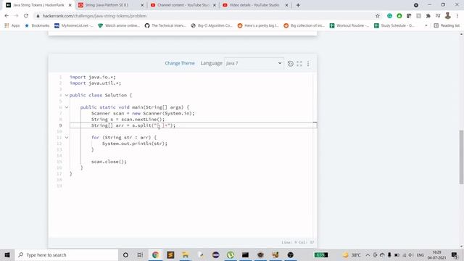Open the clock showing 04-07-2021

436,254
